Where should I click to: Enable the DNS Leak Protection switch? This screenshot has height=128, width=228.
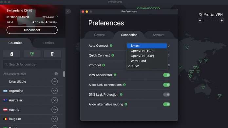point(166,95)
